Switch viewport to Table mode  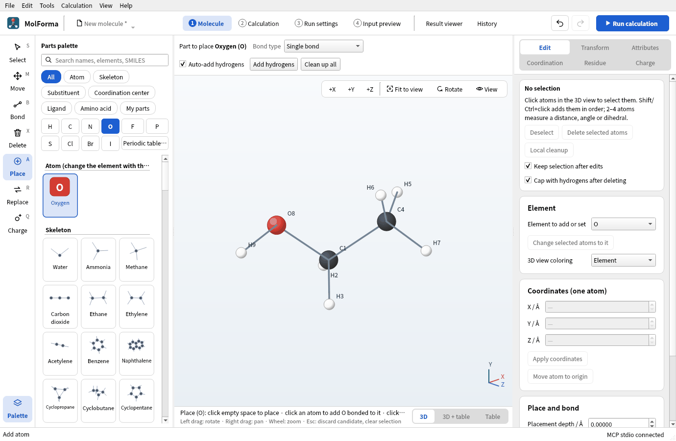coord(493,416)
